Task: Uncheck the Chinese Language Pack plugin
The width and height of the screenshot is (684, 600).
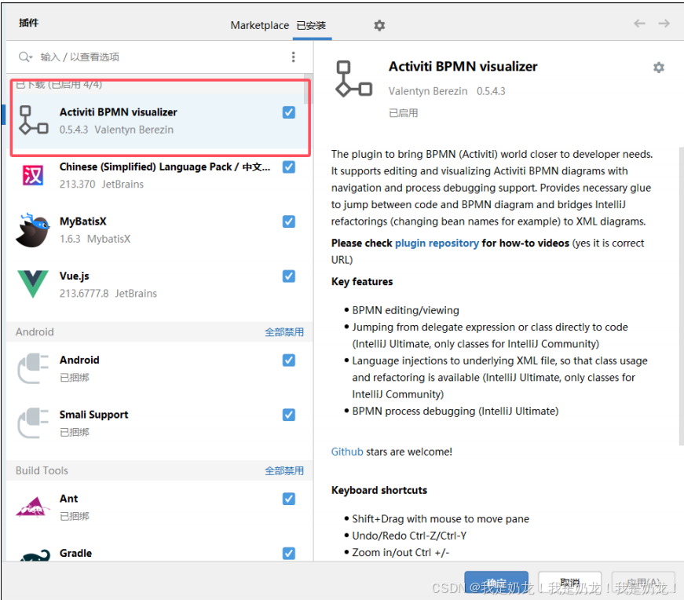Action: 289,166
